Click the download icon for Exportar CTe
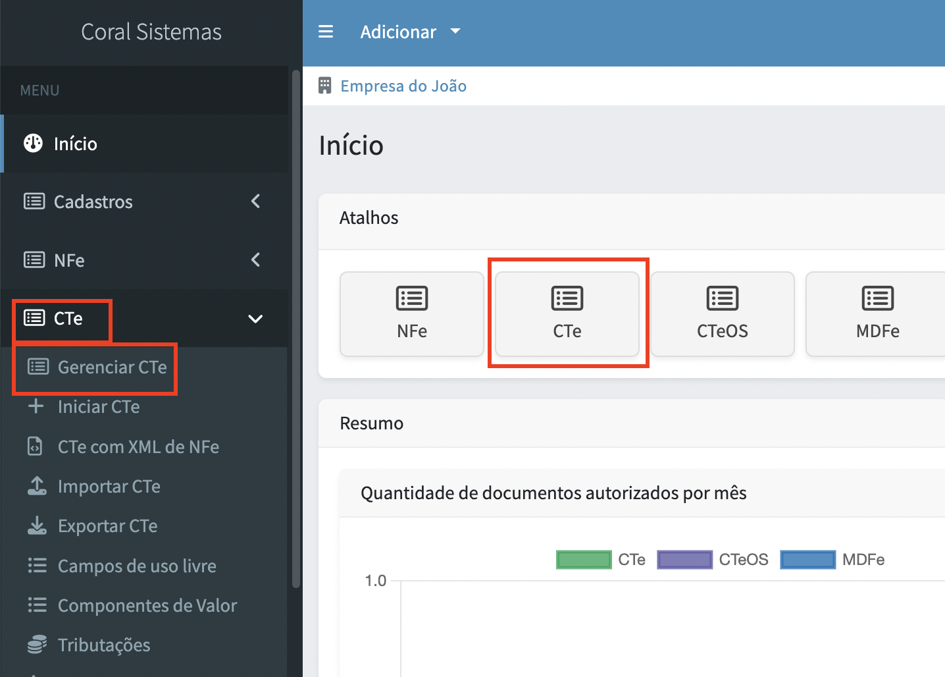945x677 pixels. coord(37,526)
